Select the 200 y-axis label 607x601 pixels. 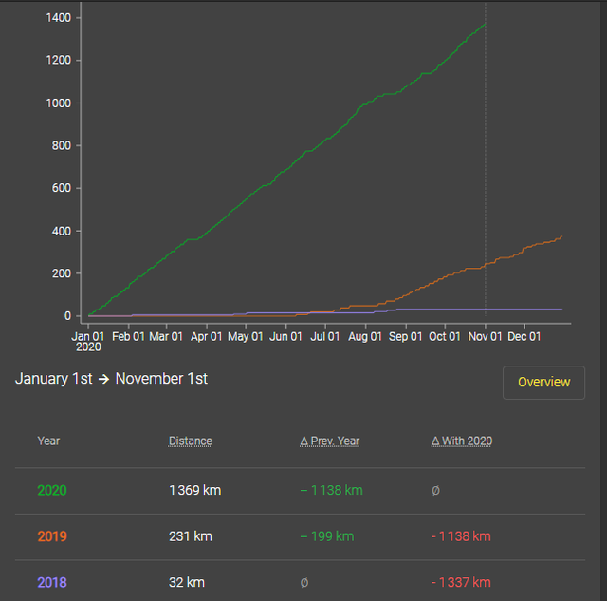coord(61,273)
